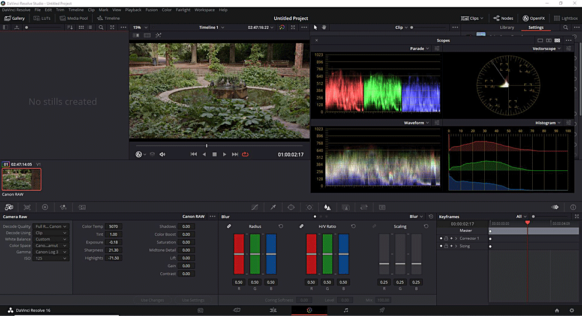
Task: Select the hand pan tool in viewer
Action: (x=324, y=28)
